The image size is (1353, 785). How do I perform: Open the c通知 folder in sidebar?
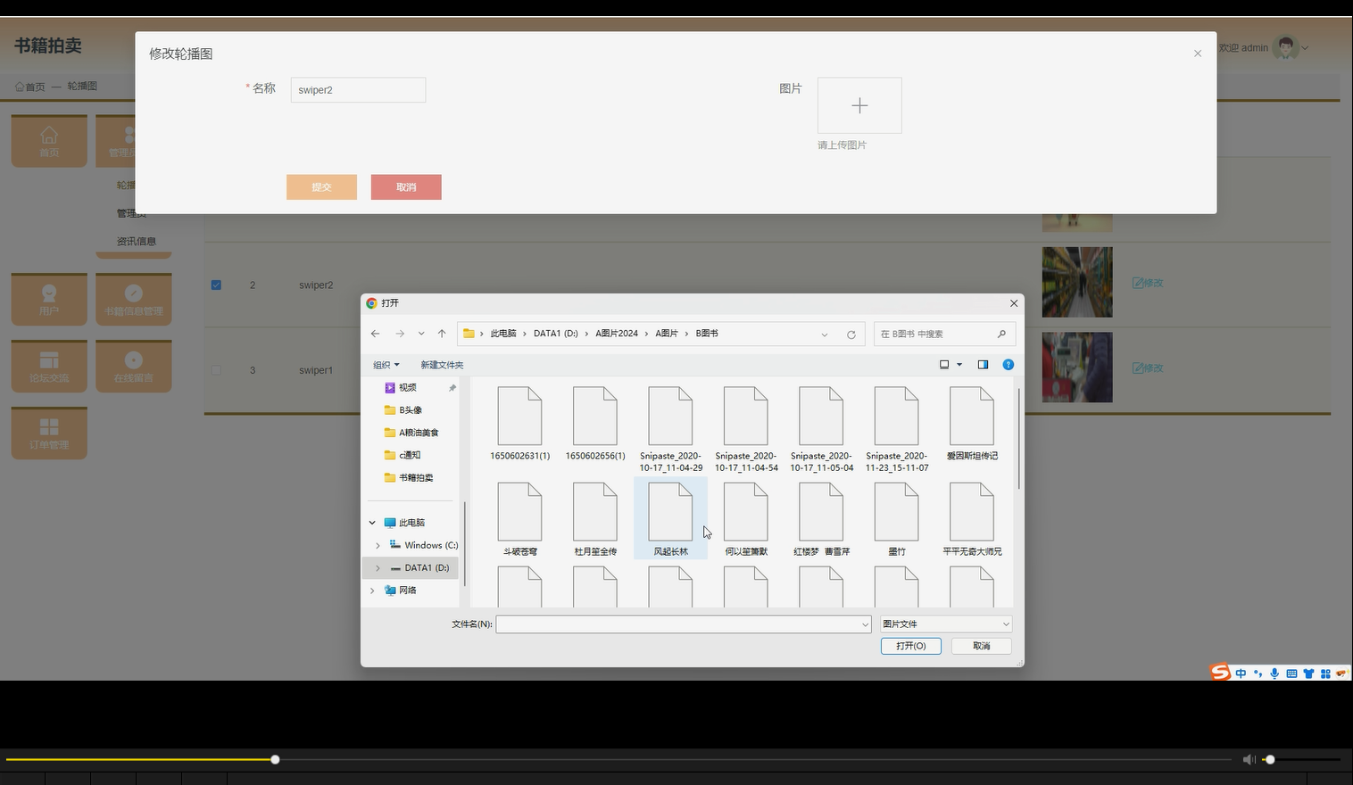pyautogui.click(x=410, y=455)
